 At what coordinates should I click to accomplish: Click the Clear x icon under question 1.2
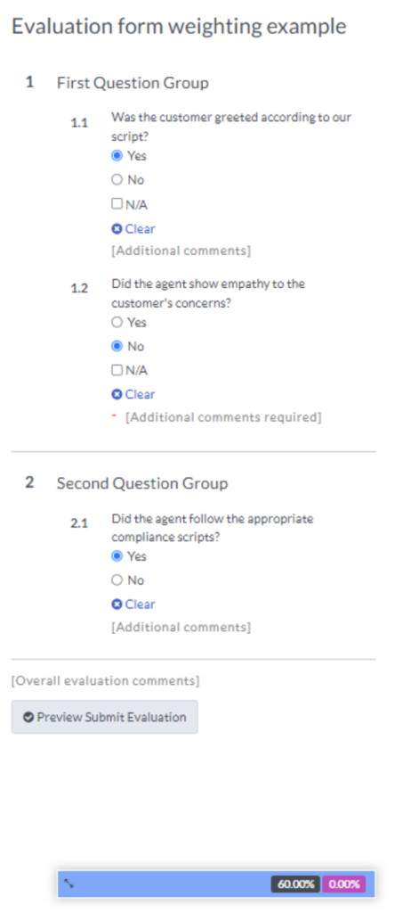(x=117, y=394)
